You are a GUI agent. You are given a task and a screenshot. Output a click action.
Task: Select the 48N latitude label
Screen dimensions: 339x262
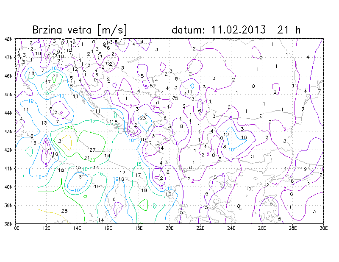click(8, 39)
